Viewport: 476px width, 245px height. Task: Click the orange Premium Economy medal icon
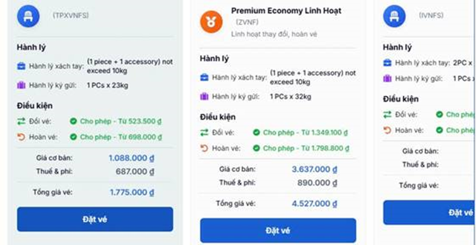click(211, 21)
